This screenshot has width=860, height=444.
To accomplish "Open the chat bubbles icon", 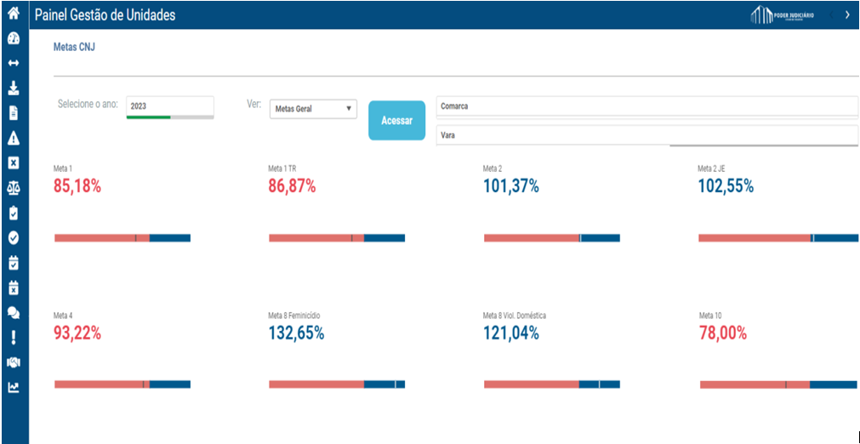I will (x=14, y=312).
